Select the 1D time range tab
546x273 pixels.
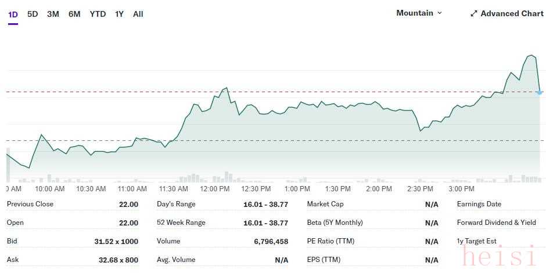[13, 14]
